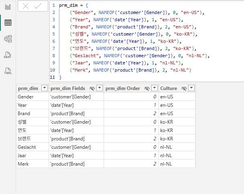The width and height of the screenshot is (244, 194).
Task: Click the closing brace on line 11
Action: [60, 77]
